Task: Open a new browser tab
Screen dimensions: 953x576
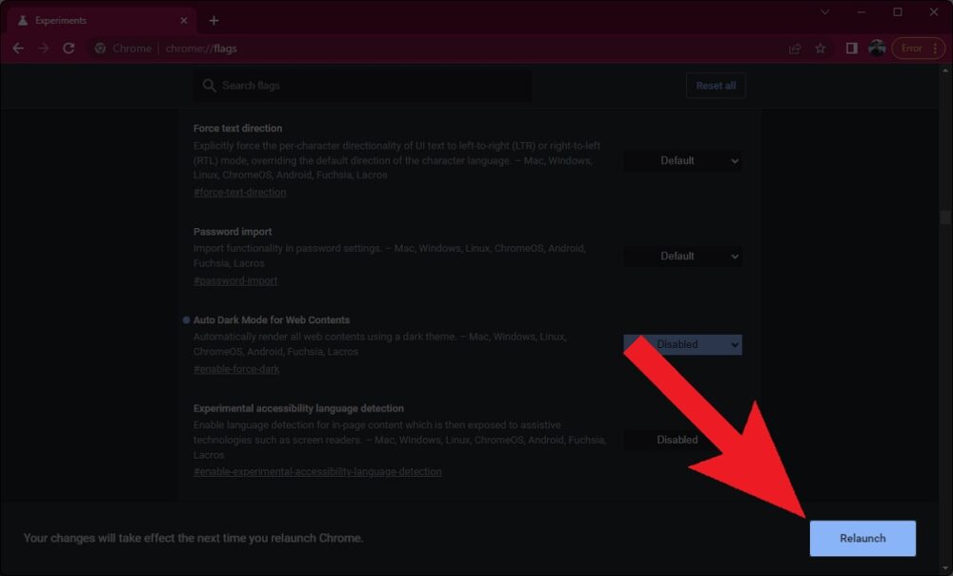Action: (213, 19)
